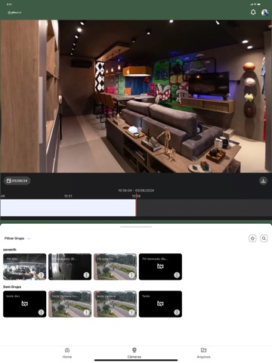Image resolution: width=272 pixels, height=363 pixels.
Task: Open the Arquivos tab
Action: [203, 352]
